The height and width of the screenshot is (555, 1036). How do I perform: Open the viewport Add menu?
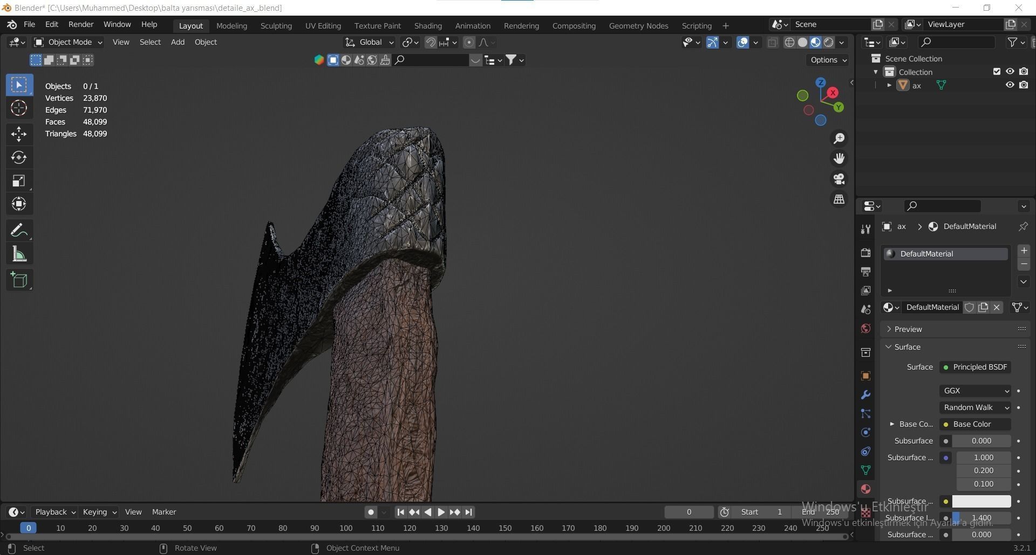[178, 42]
